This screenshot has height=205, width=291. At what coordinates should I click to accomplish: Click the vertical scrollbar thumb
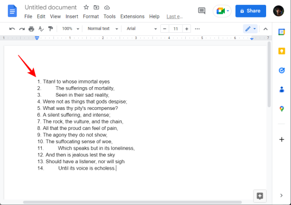click(269, 74)
